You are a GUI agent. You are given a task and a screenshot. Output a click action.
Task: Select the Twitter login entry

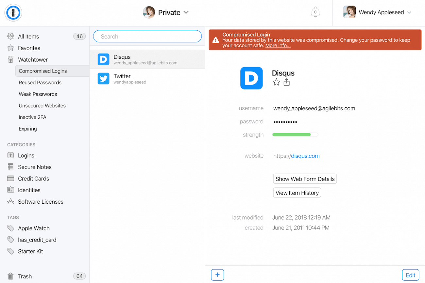tap(147, 79)
